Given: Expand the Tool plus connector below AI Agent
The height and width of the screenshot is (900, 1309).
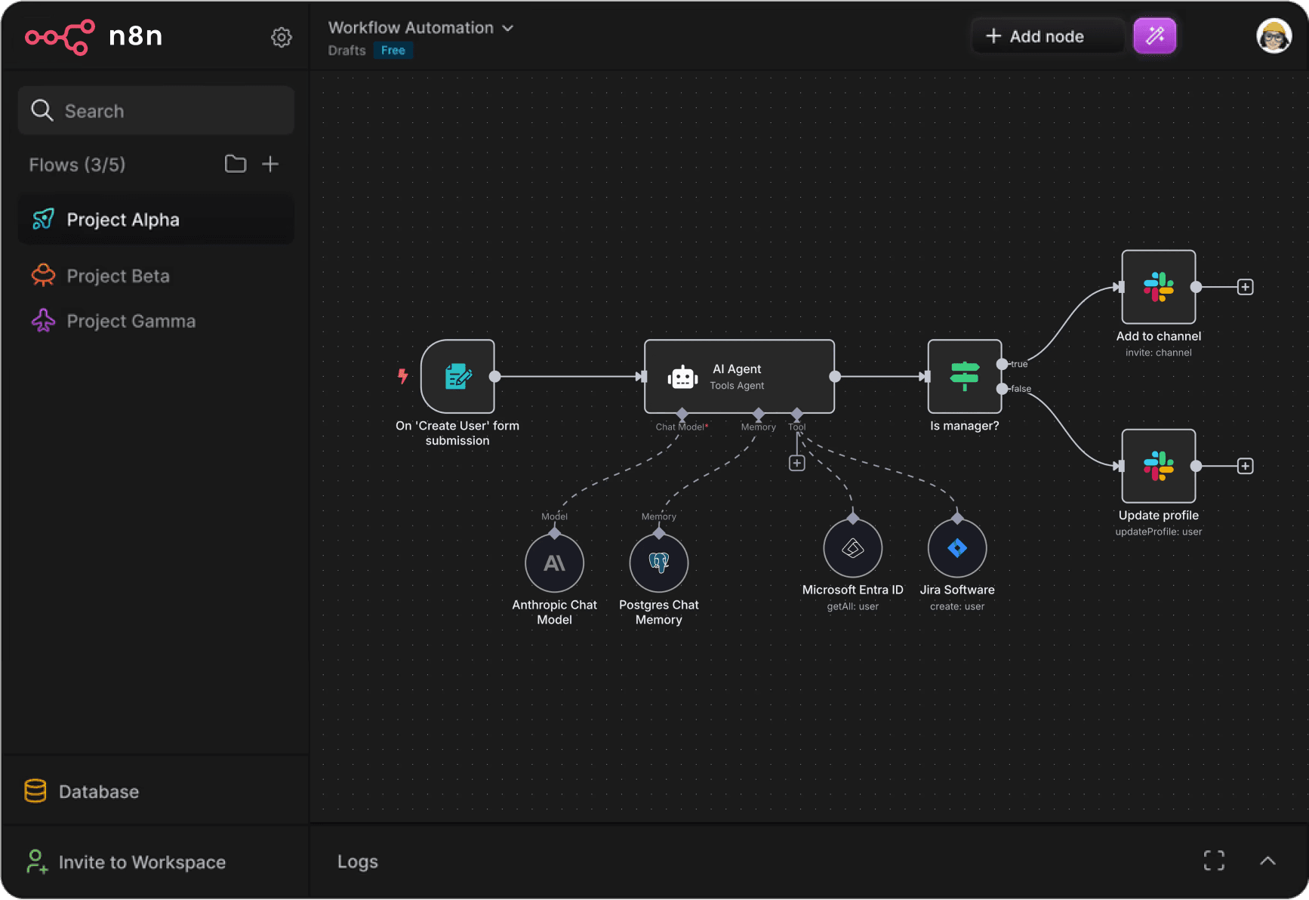Looking at the screenshot, I should pos(797,462).
